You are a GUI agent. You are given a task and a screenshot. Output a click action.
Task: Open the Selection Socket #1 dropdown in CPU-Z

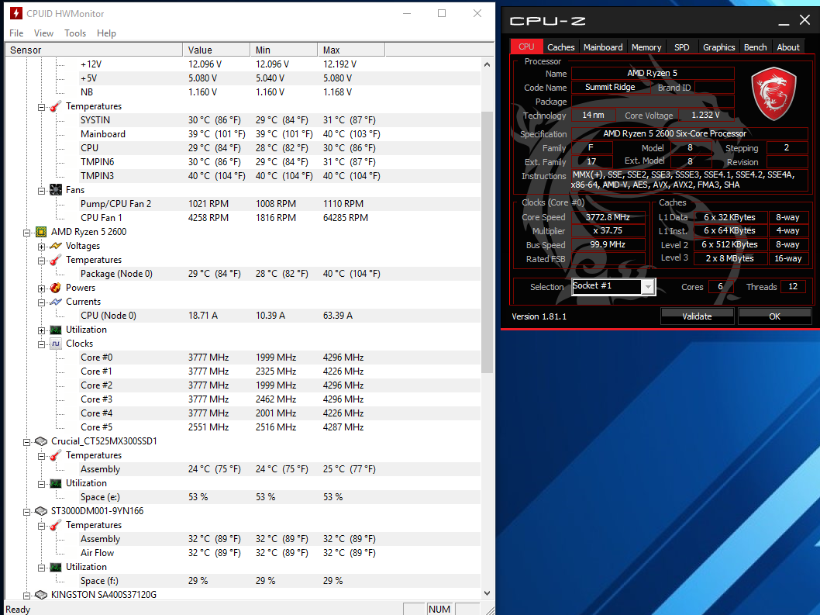648,286
